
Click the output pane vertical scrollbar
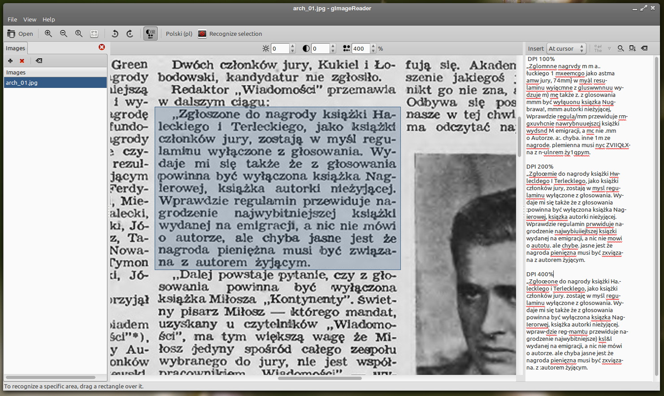point(657,215)
